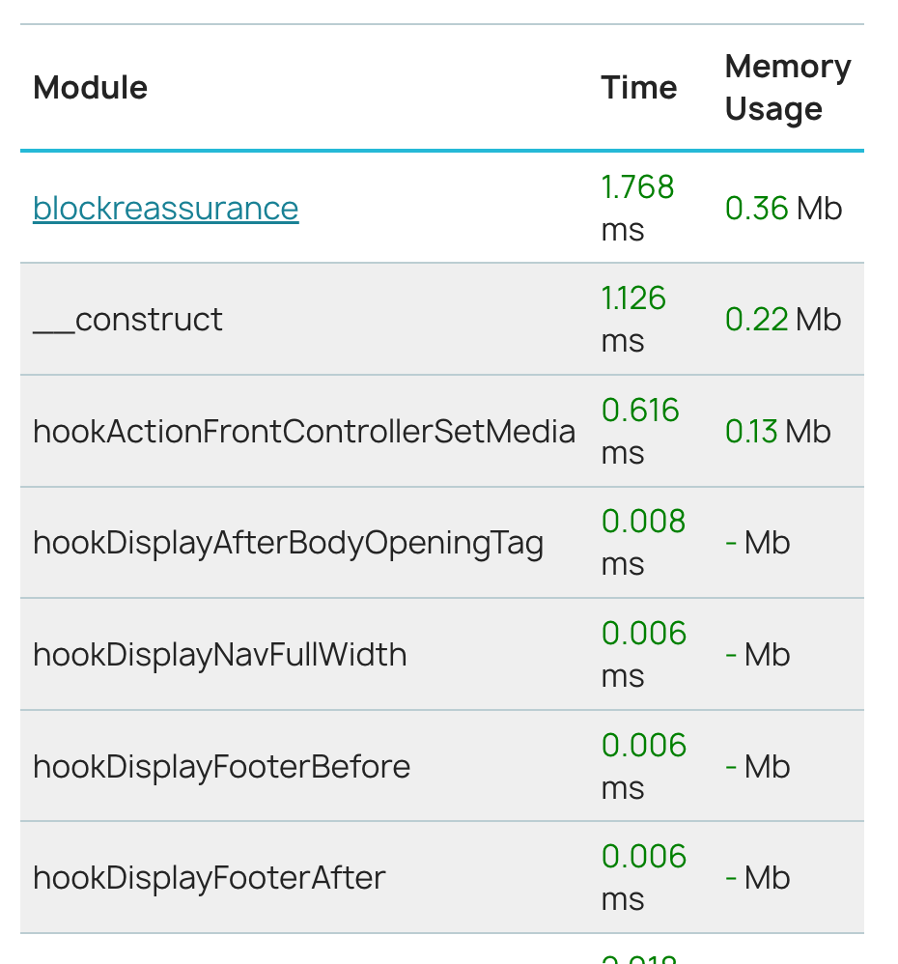Click the Time column header
The height and width of the screenshot is (964, 898).
(639, 88)
